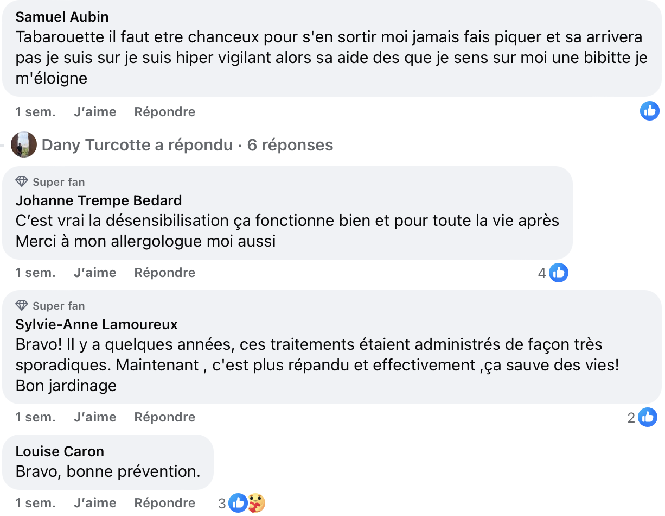Click J'aime under Samuel Aubin's comment
The height and width of the screenshot is (516, 665).
pyautogui.click(x=95, y=111)
